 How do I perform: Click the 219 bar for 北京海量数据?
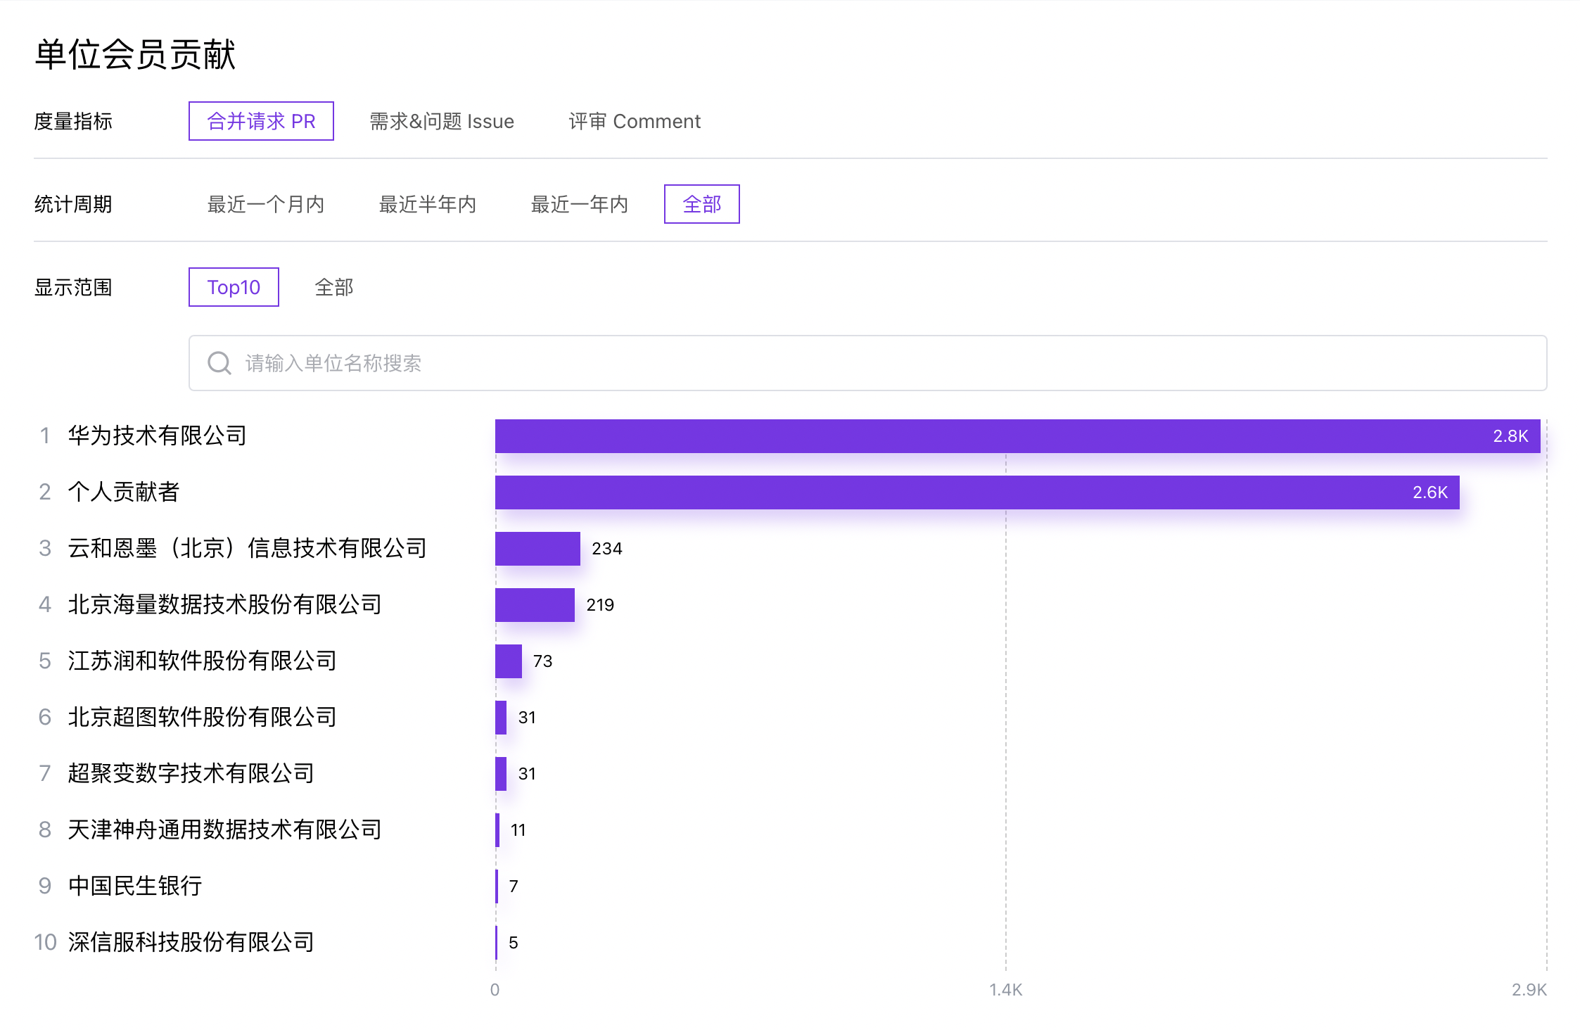(x=535, y=605)
